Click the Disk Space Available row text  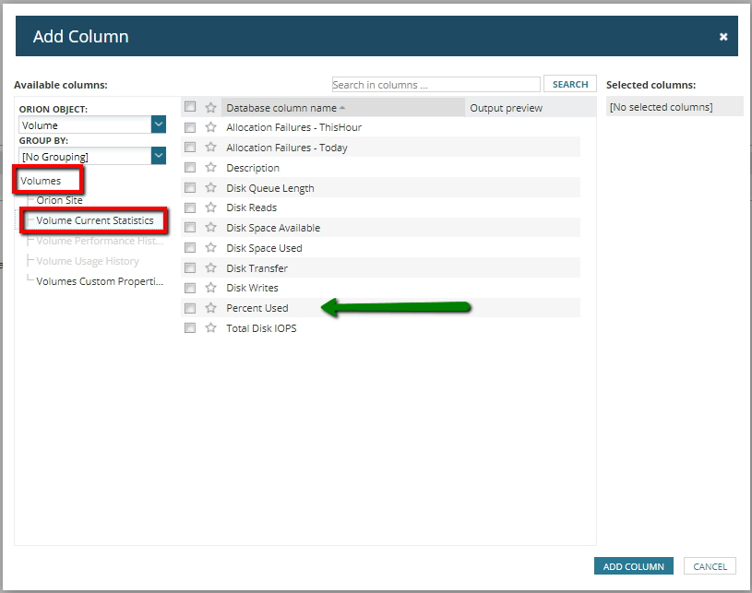[x=273, y=228]
